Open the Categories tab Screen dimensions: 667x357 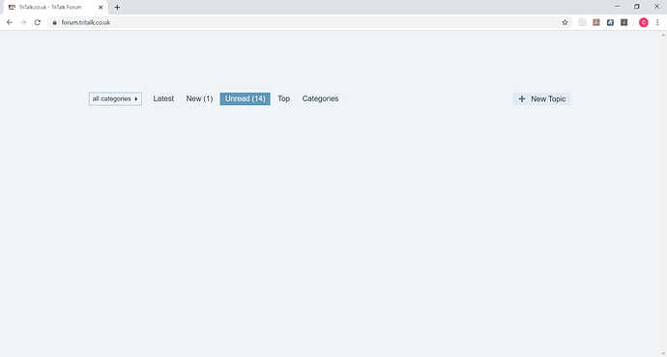click(x=320, y=98)
